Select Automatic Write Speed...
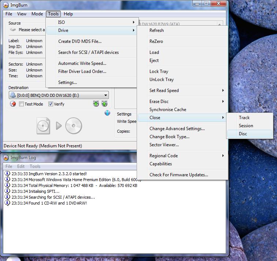The image size is (277, 261). click(x=92, y=63)
